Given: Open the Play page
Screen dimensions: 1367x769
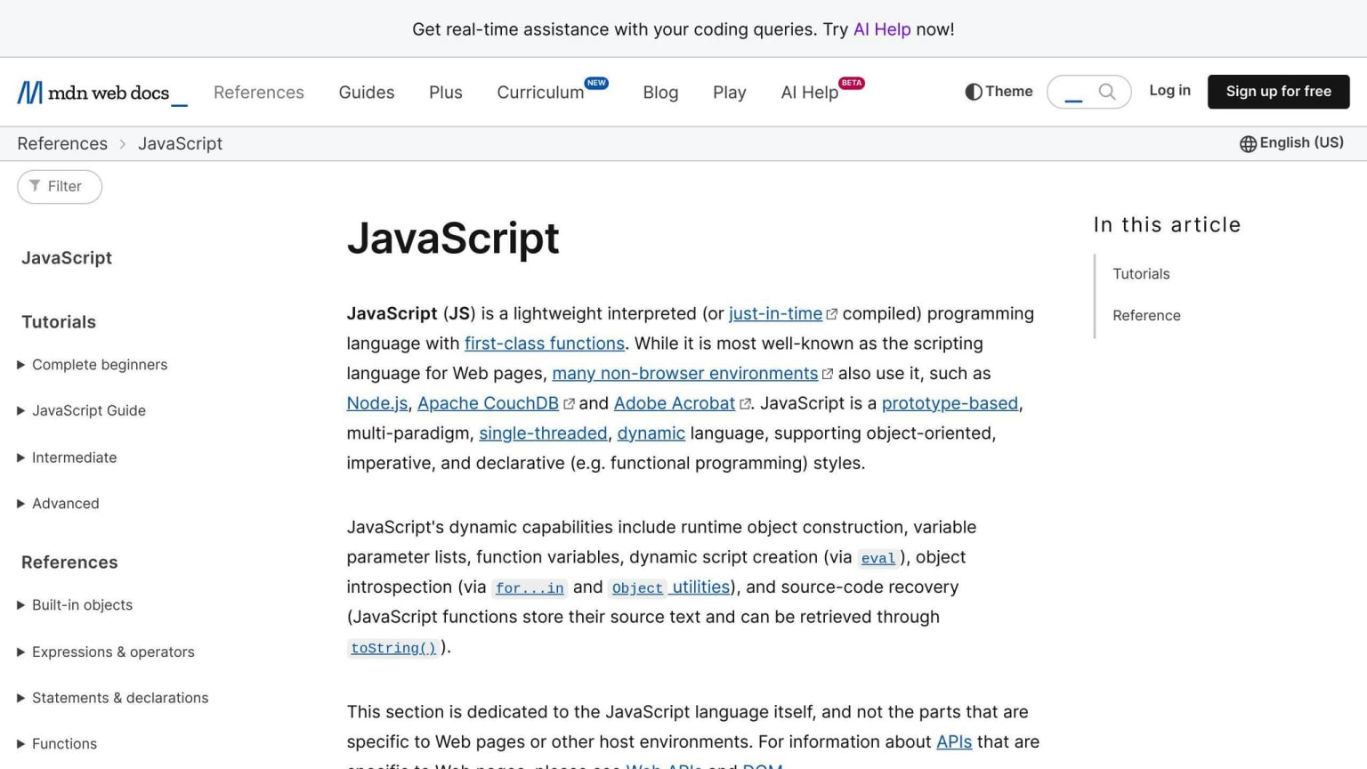Looking at the screenshot, I should tap(730, 93).
